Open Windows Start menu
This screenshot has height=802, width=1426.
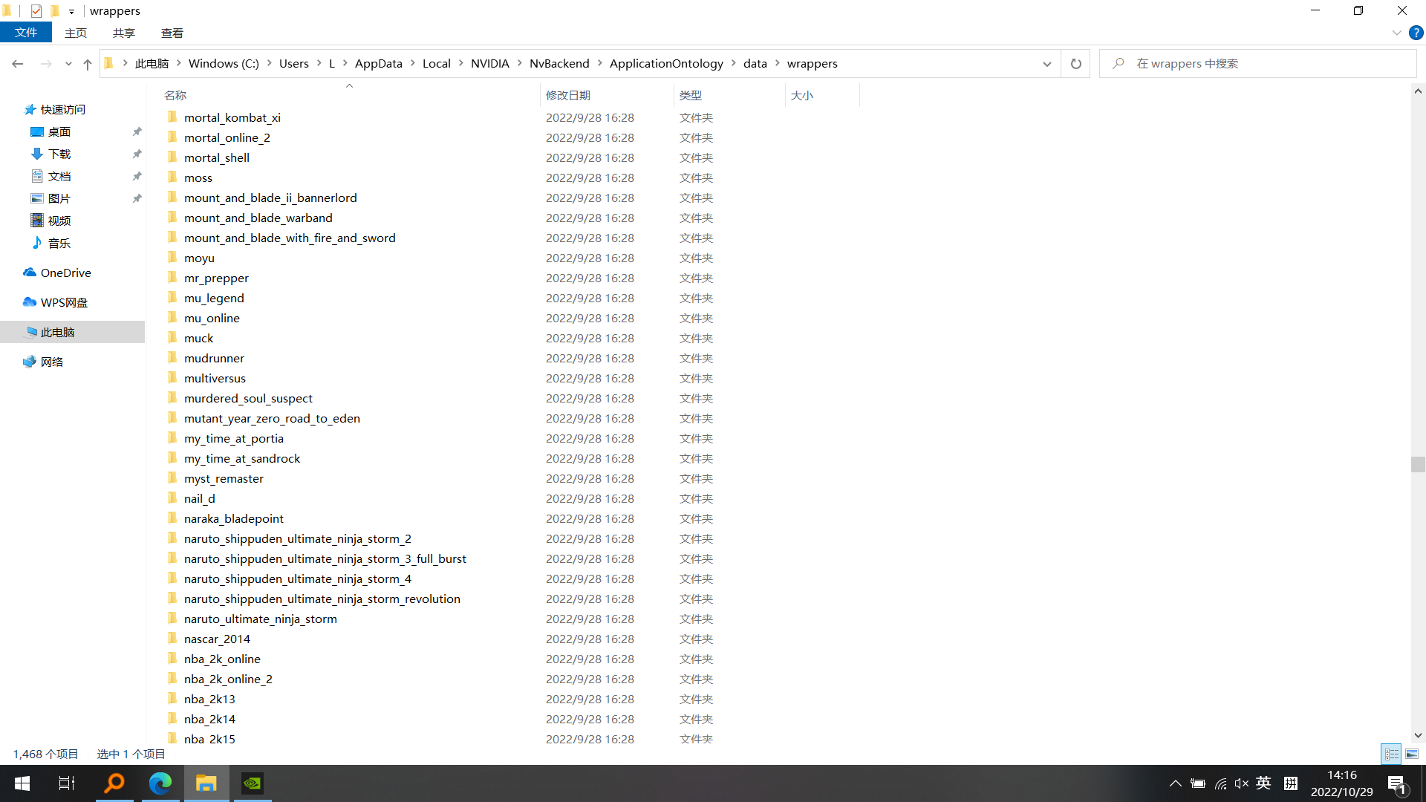click(x=22, y=783)
